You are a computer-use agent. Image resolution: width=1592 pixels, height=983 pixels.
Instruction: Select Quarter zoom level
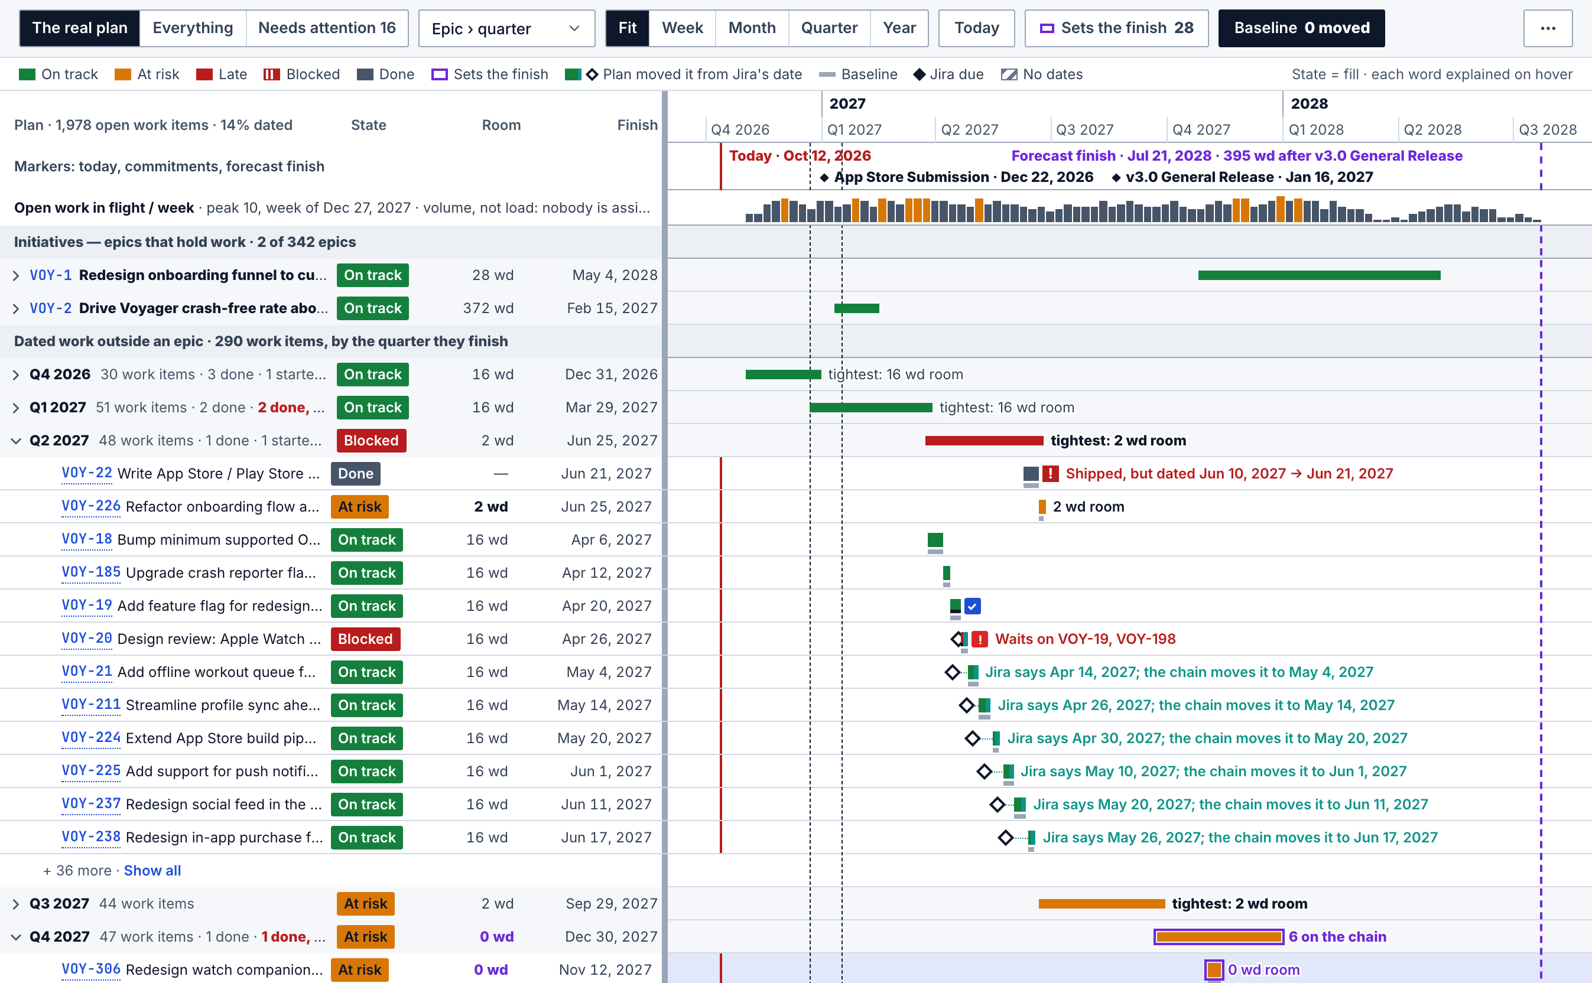click(x=829, y=28)
